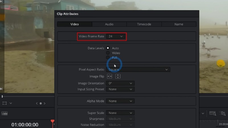The height and width of the screenshot is (128, 228).
Task: Select Auto data levels
Action: 108,48
